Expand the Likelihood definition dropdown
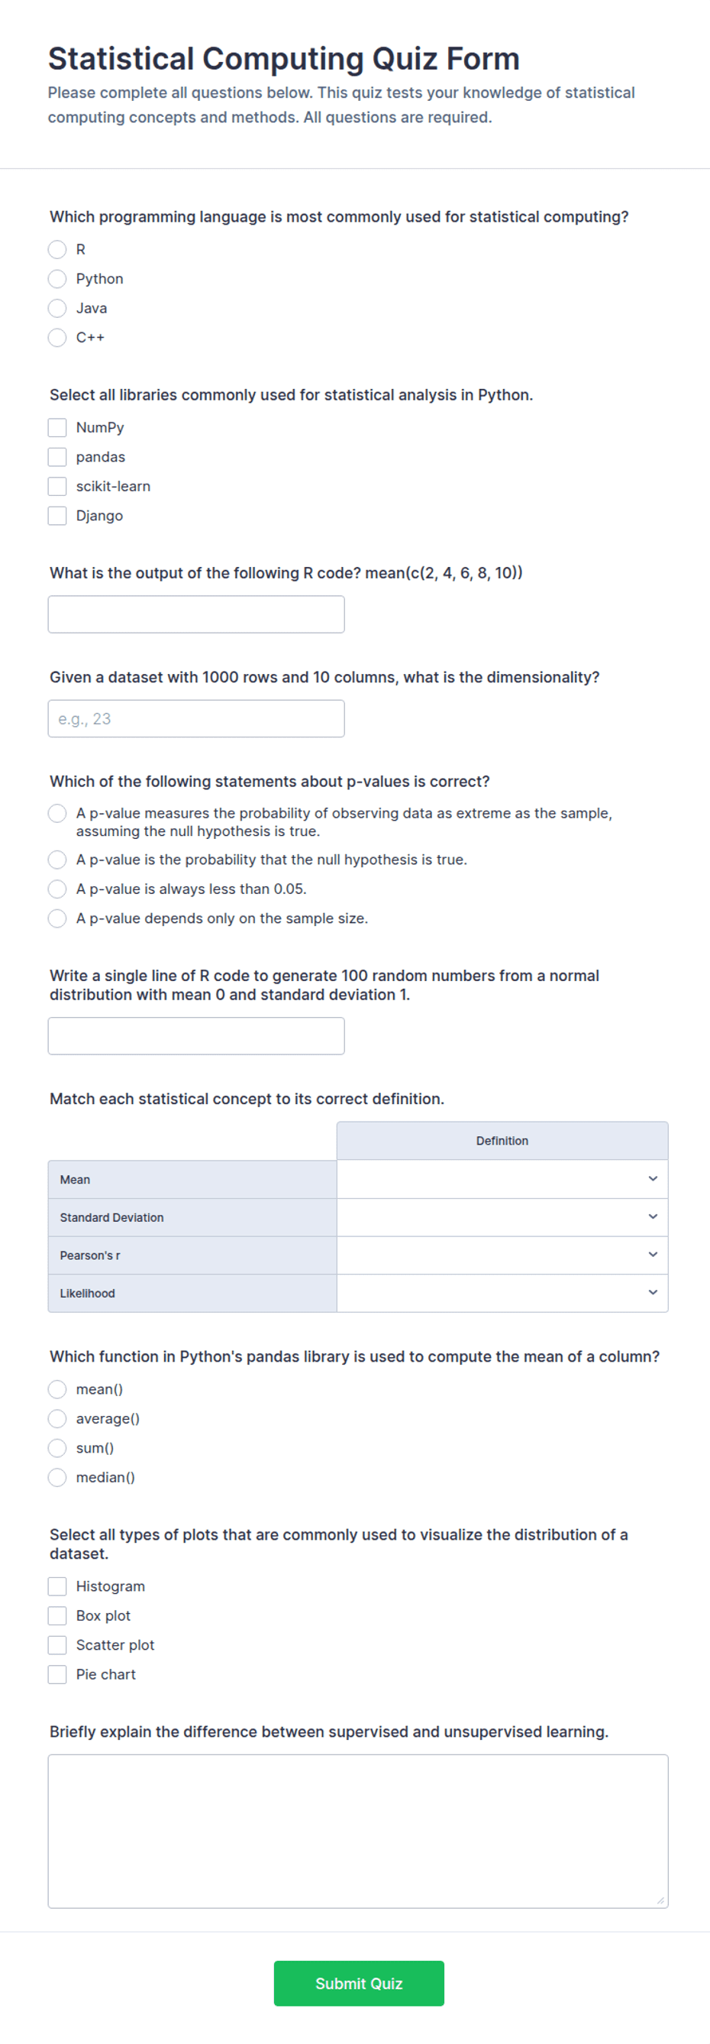The height and width of the screenshot is (2044, 710). click(x=502, y=1293)
